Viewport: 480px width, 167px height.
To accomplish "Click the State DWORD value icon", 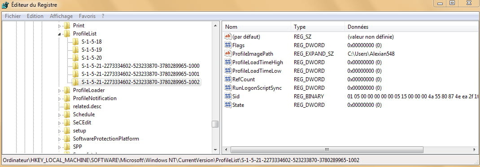I will [x=228, y=105].
